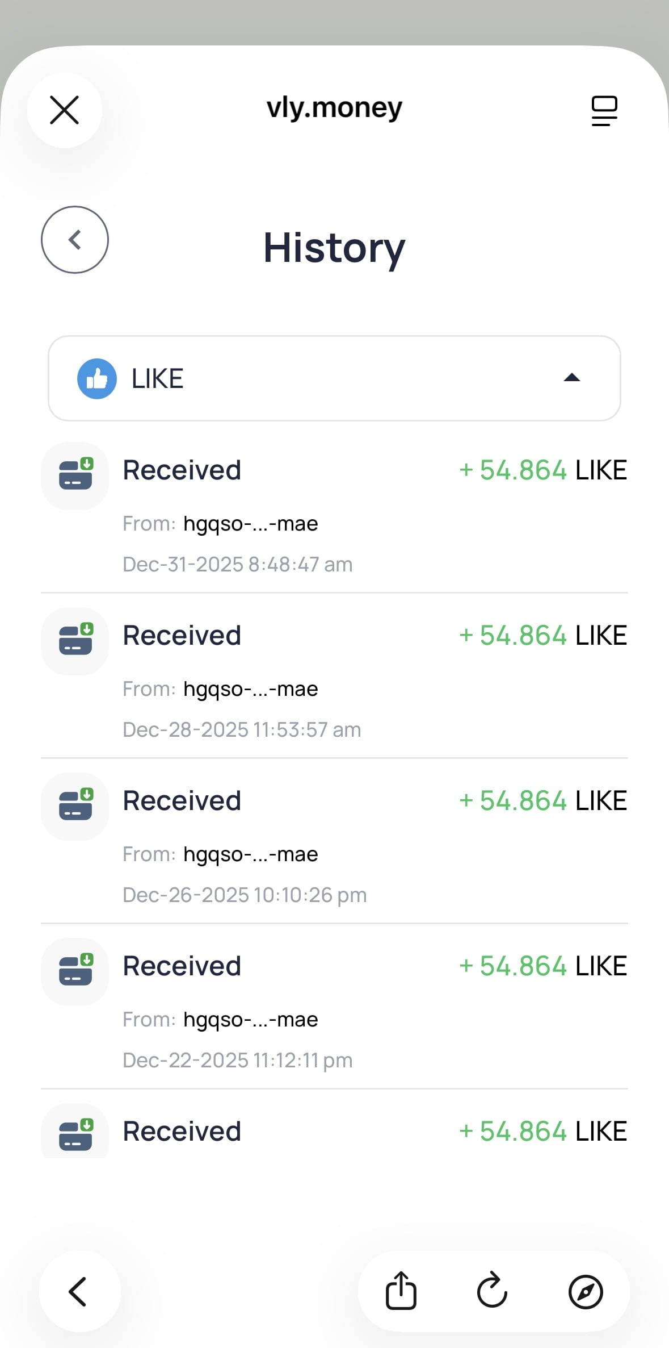Click the sender address on the Dec-31-2025 entry
This screenshot has height=1348, width=669.
coord(250,524)
